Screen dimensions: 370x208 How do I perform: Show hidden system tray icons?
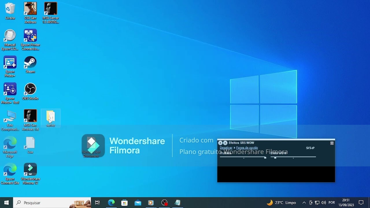[304, 203]
